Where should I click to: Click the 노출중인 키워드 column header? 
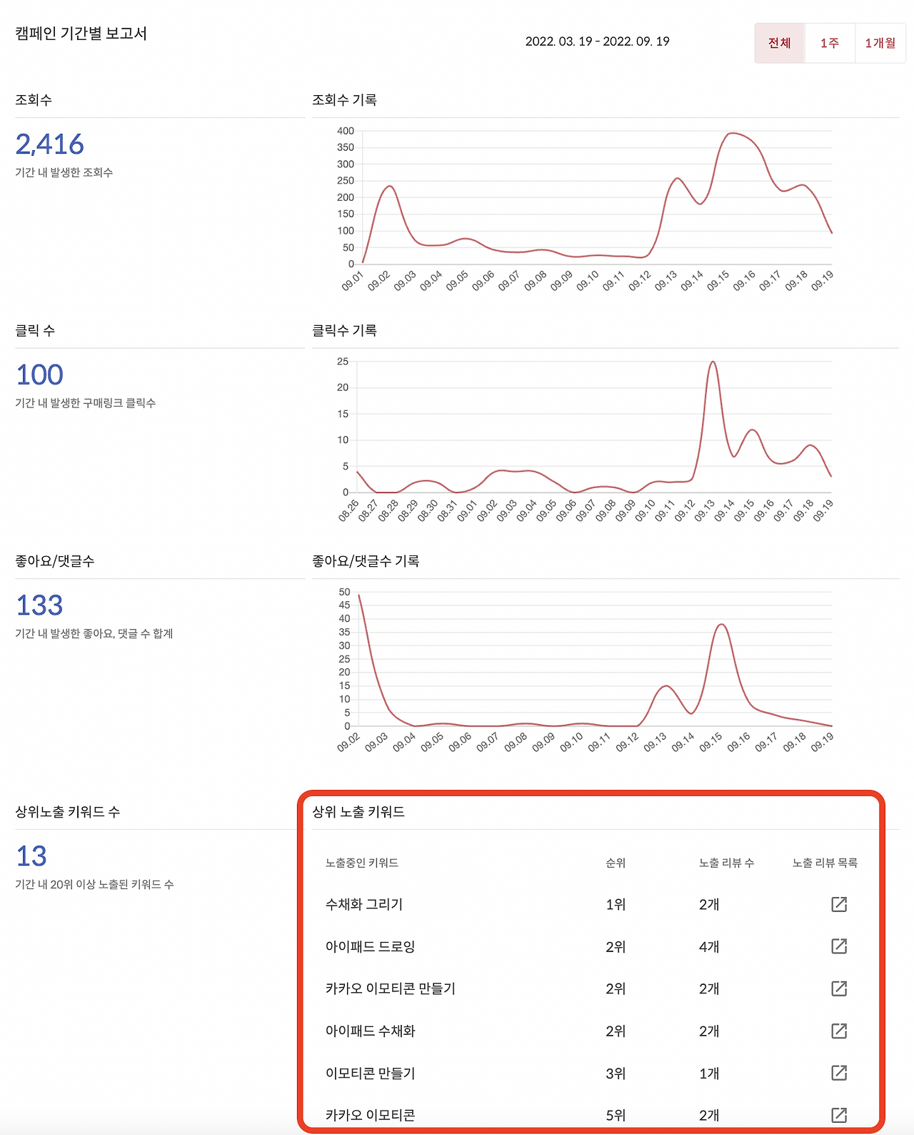click(x=362, y=863)
